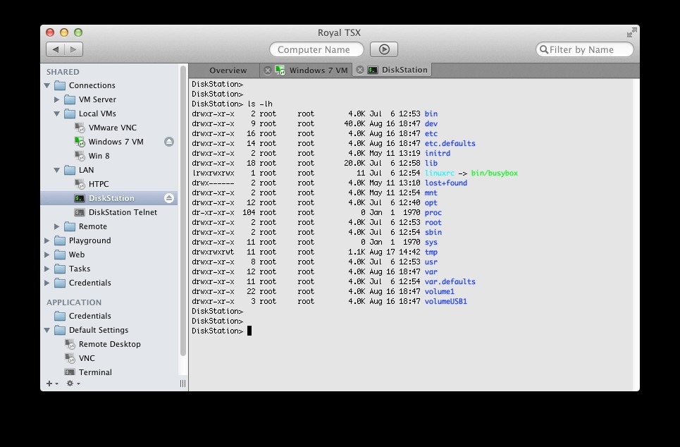
Task: Collapse the Local VMs folder
Action: (x=57, y=114)
